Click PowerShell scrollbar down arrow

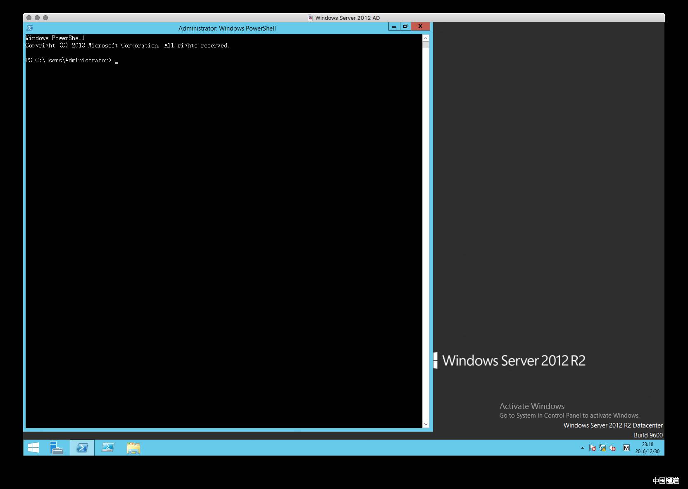(426, 424)
